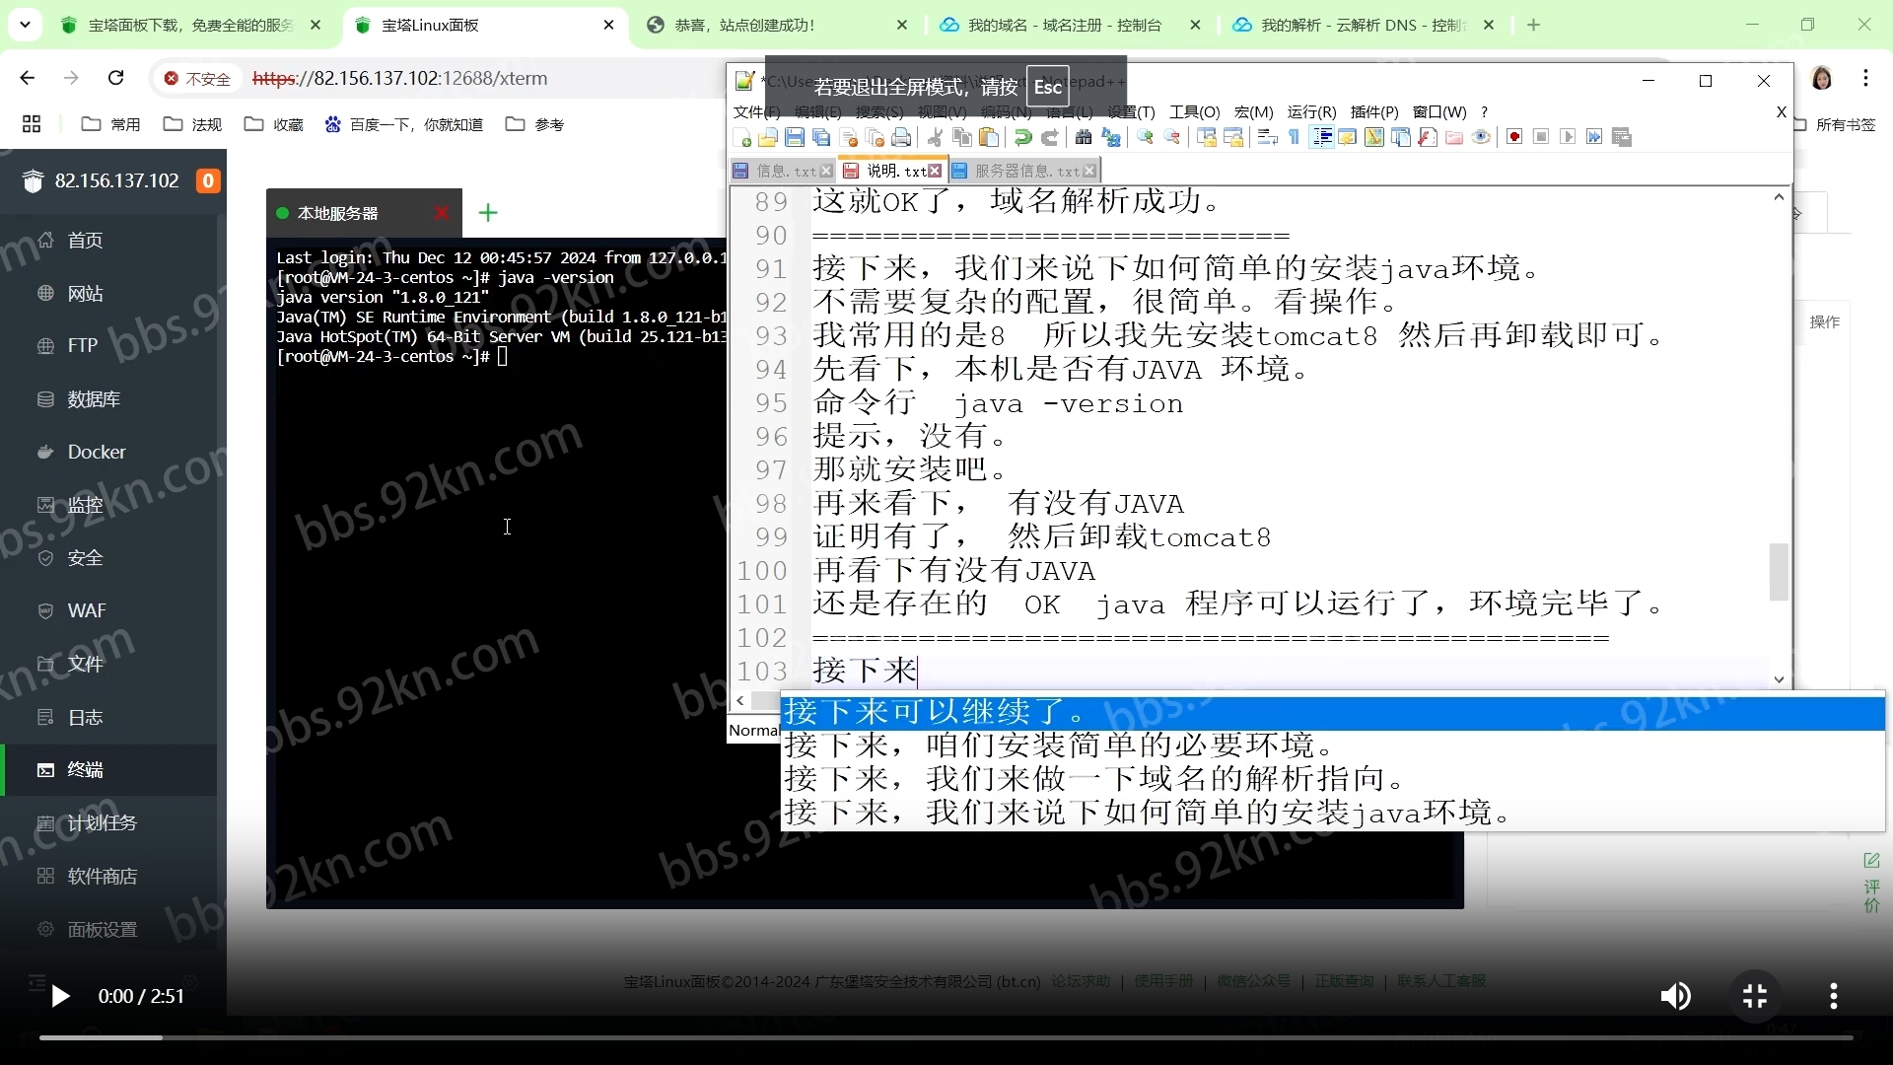Select suggestion about 安装java环境 in the autocomplete list
This screenshot has height=1065, width=1893.
pos(1333,814)
